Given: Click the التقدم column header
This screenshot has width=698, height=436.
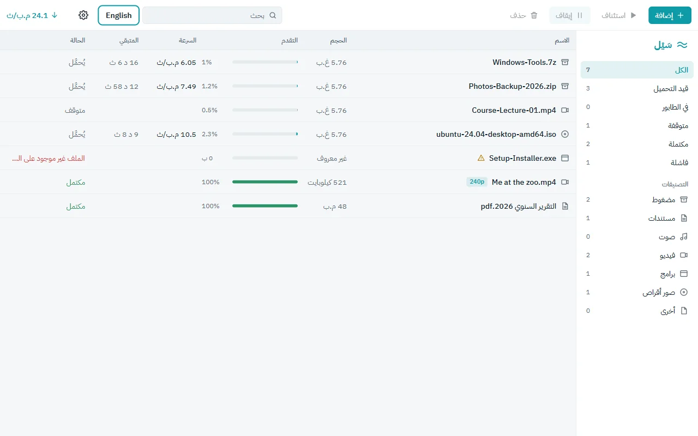Looking at the screenshot, I should tap(290, 40).
